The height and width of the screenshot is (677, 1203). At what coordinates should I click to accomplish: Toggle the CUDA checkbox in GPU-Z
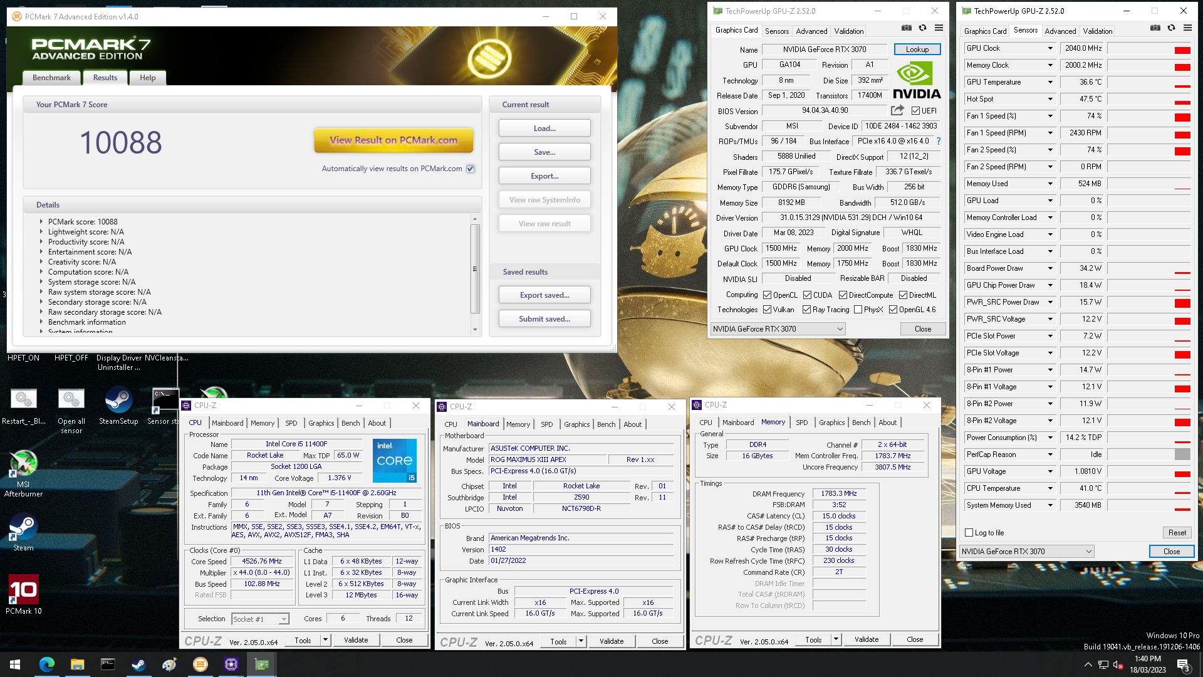tap(807, 295)
